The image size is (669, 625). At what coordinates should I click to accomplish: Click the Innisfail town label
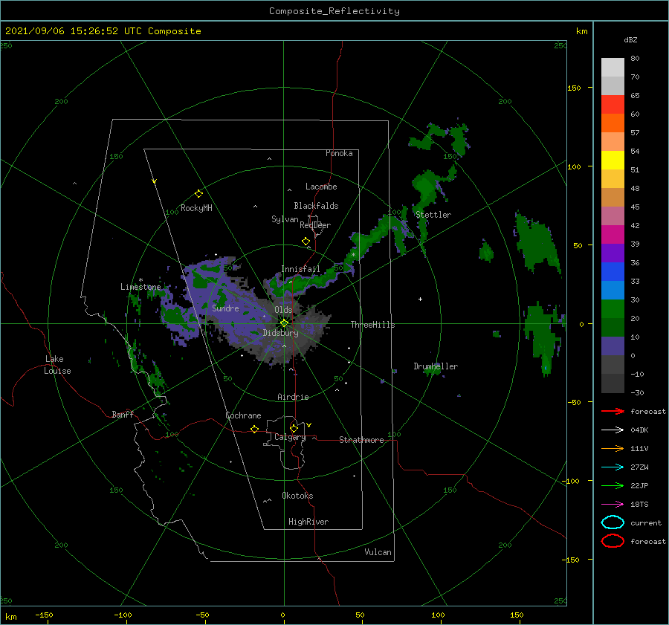tap(300, 269)
